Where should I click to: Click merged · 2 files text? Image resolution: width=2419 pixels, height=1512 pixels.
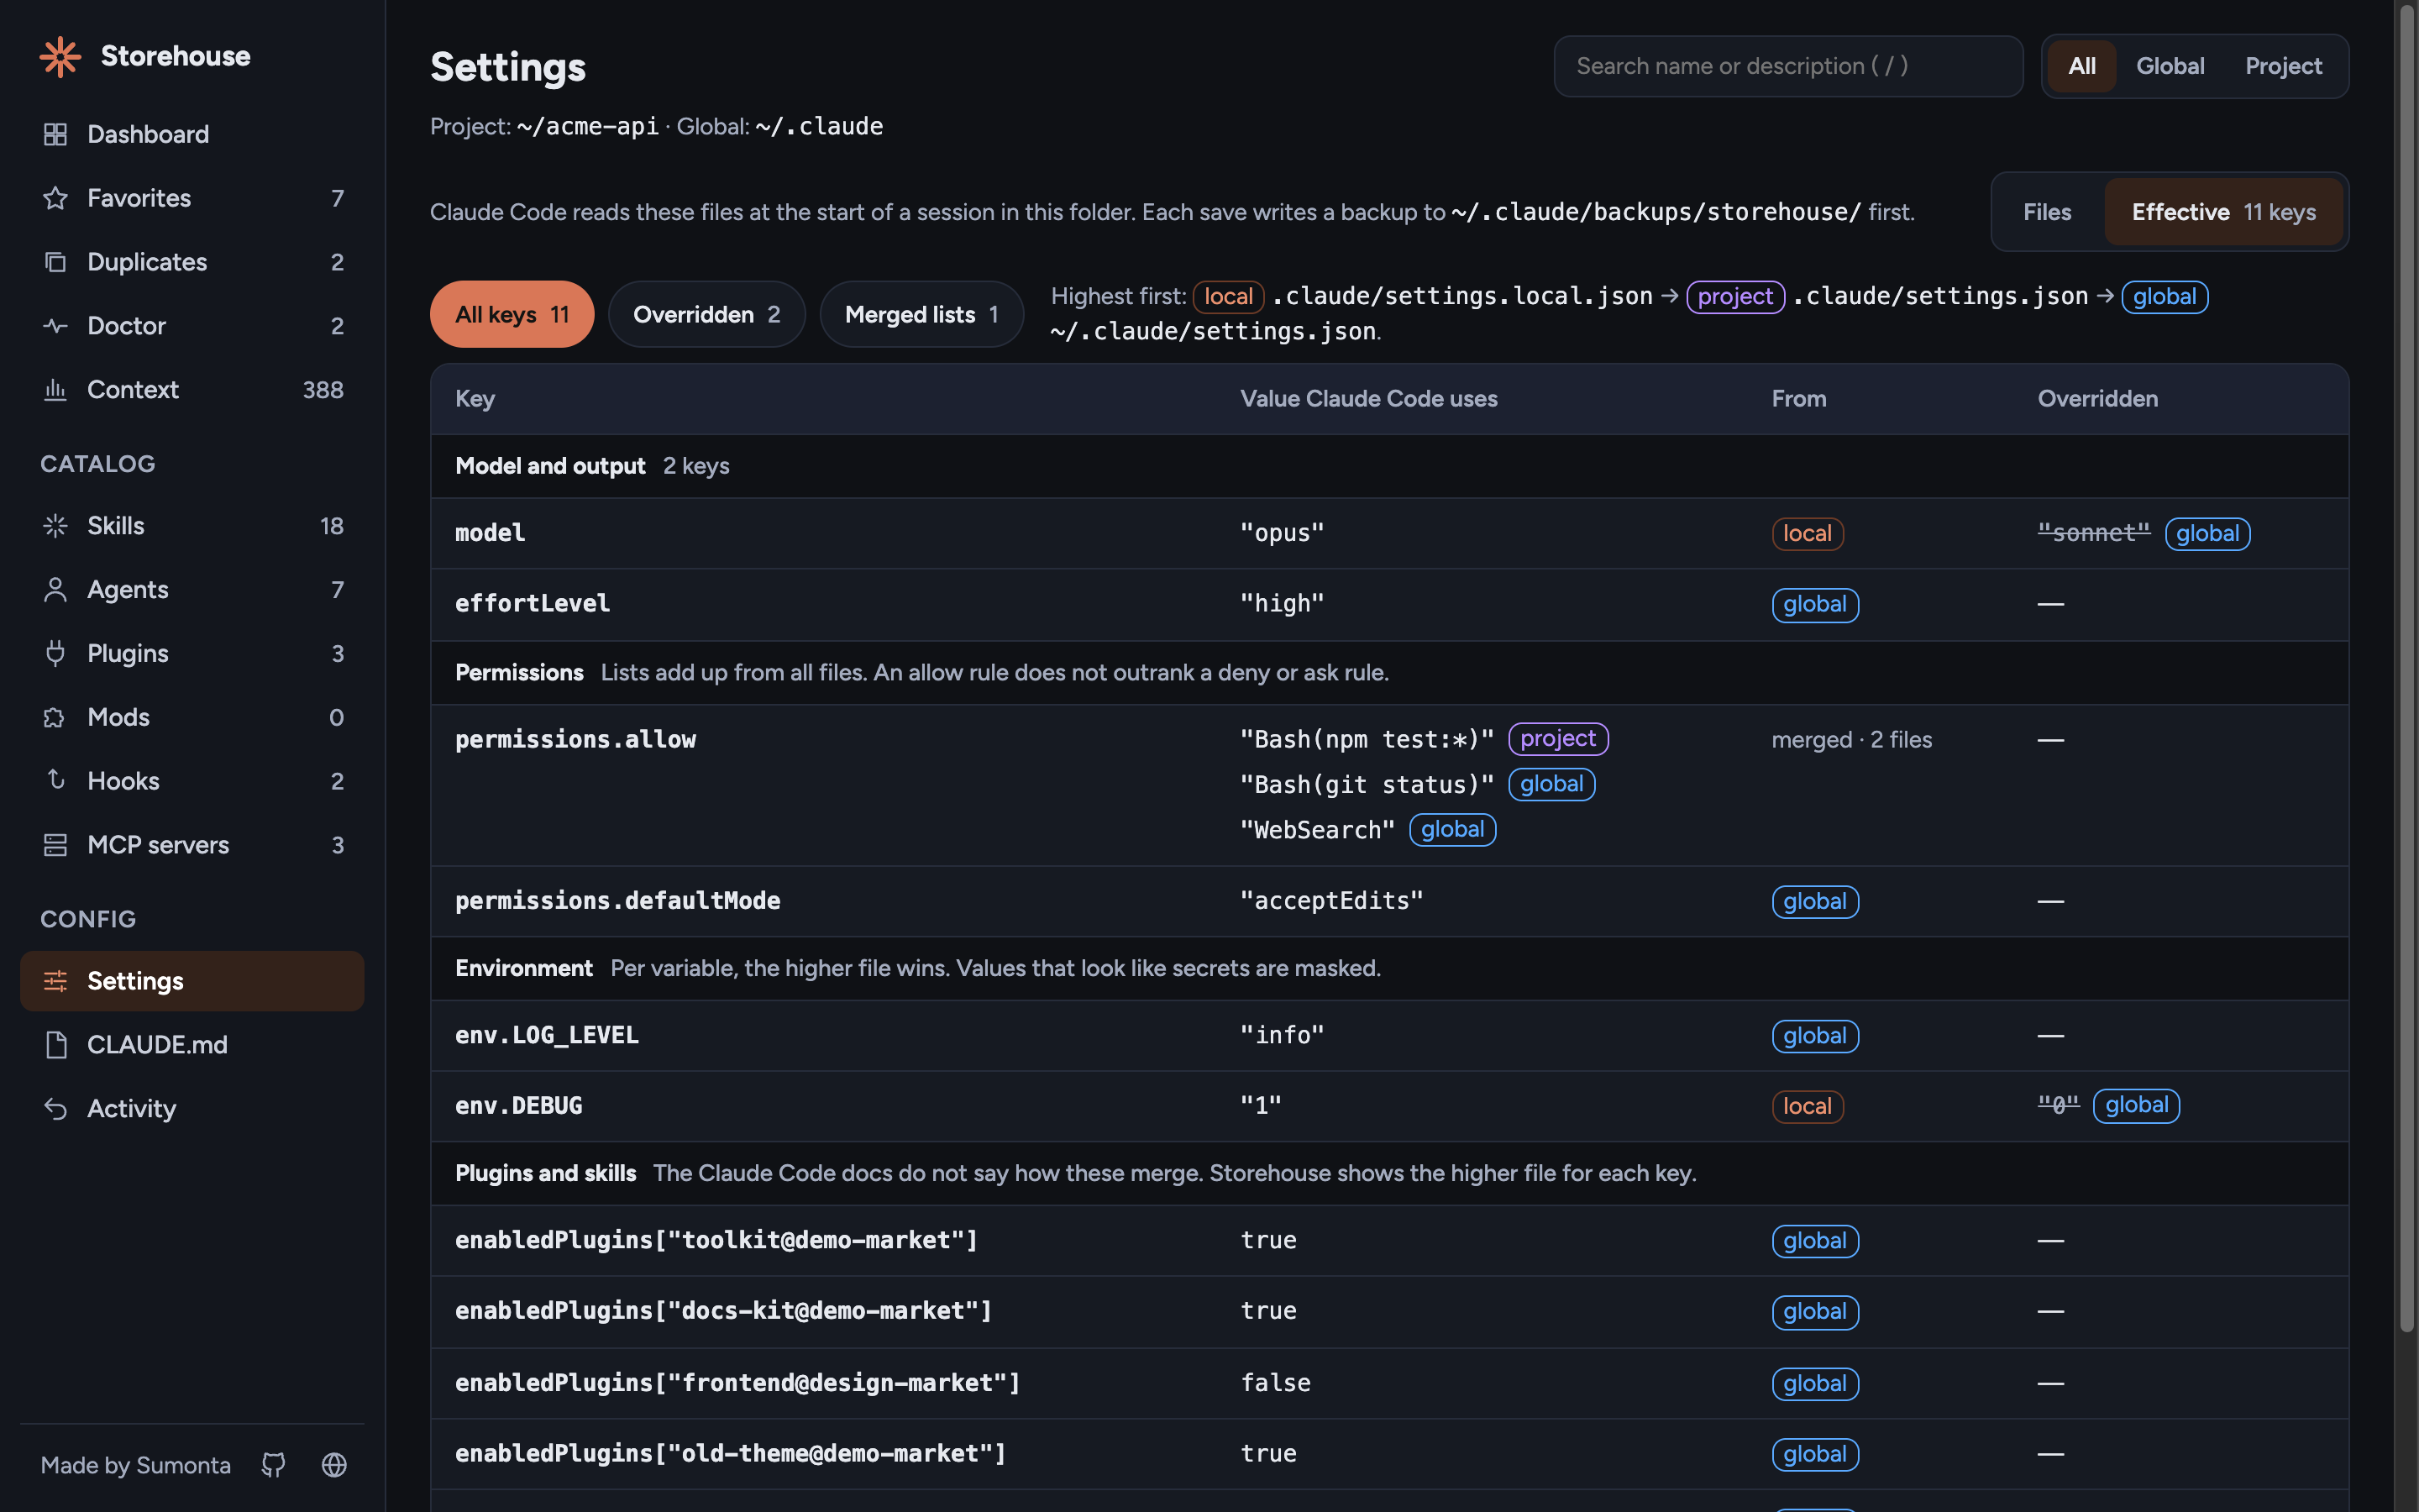point(1851,740)
